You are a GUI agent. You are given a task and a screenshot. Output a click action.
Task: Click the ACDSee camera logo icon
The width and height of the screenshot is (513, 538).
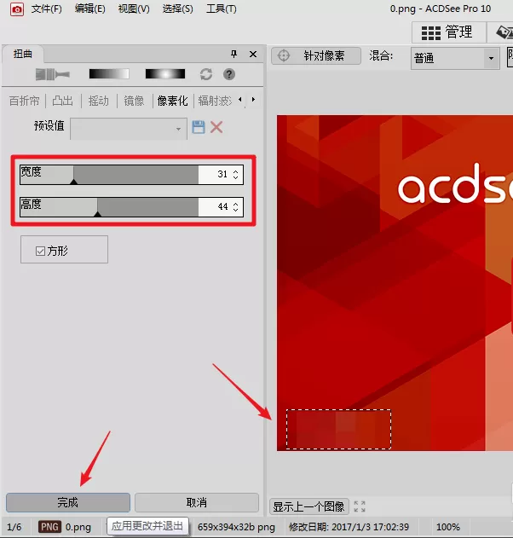[17, 9]
